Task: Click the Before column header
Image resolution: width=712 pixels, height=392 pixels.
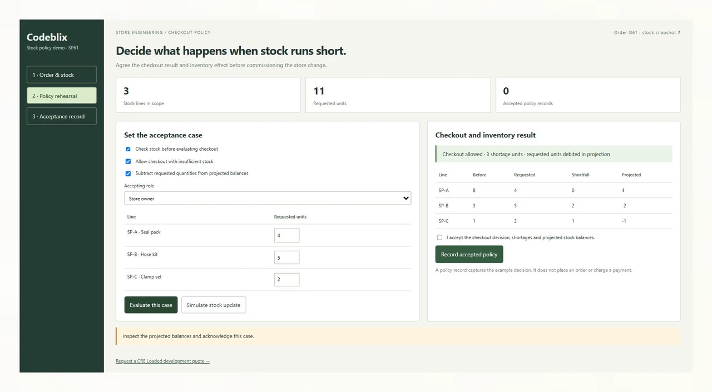Action: coord(479,175)
